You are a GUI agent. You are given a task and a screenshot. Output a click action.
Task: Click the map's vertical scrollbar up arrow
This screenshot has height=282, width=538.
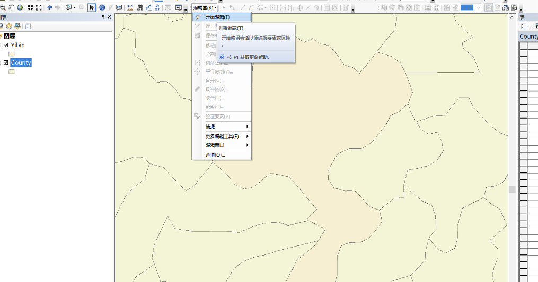click(x=512, y=17)
